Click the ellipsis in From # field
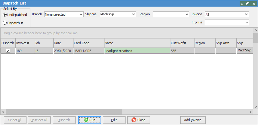Image resolution: width=258 pixels, height=125 pixels. [x=246, y=22]
